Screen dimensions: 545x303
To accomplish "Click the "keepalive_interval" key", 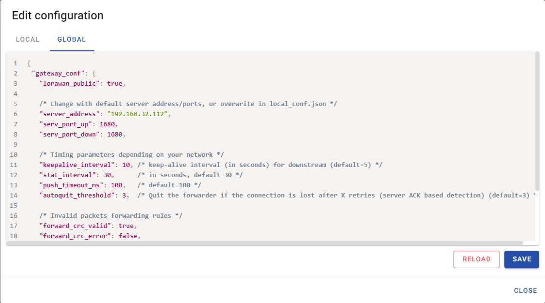I will tap(77, 165).
